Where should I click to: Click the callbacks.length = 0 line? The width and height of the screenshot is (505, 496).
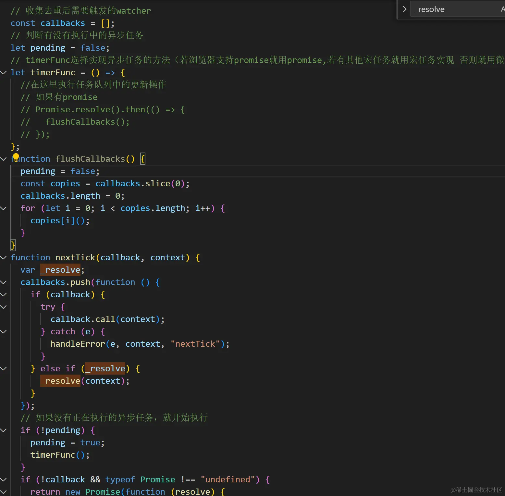tap(72, 196)
